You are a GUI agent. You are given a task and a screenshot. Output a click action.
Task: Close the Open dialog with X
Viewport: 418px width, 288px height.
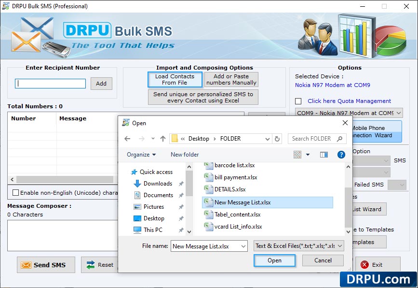tap(345, 123)
